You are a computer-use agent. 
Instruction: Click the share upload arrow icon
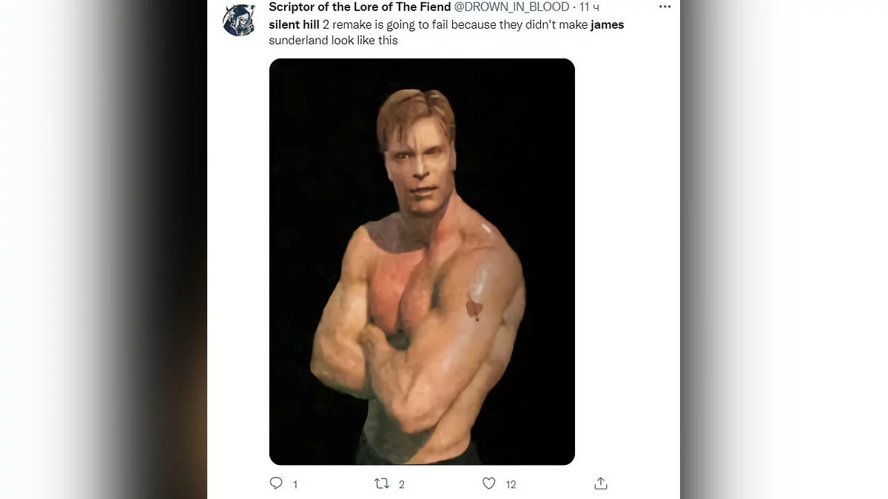(601, 483)
